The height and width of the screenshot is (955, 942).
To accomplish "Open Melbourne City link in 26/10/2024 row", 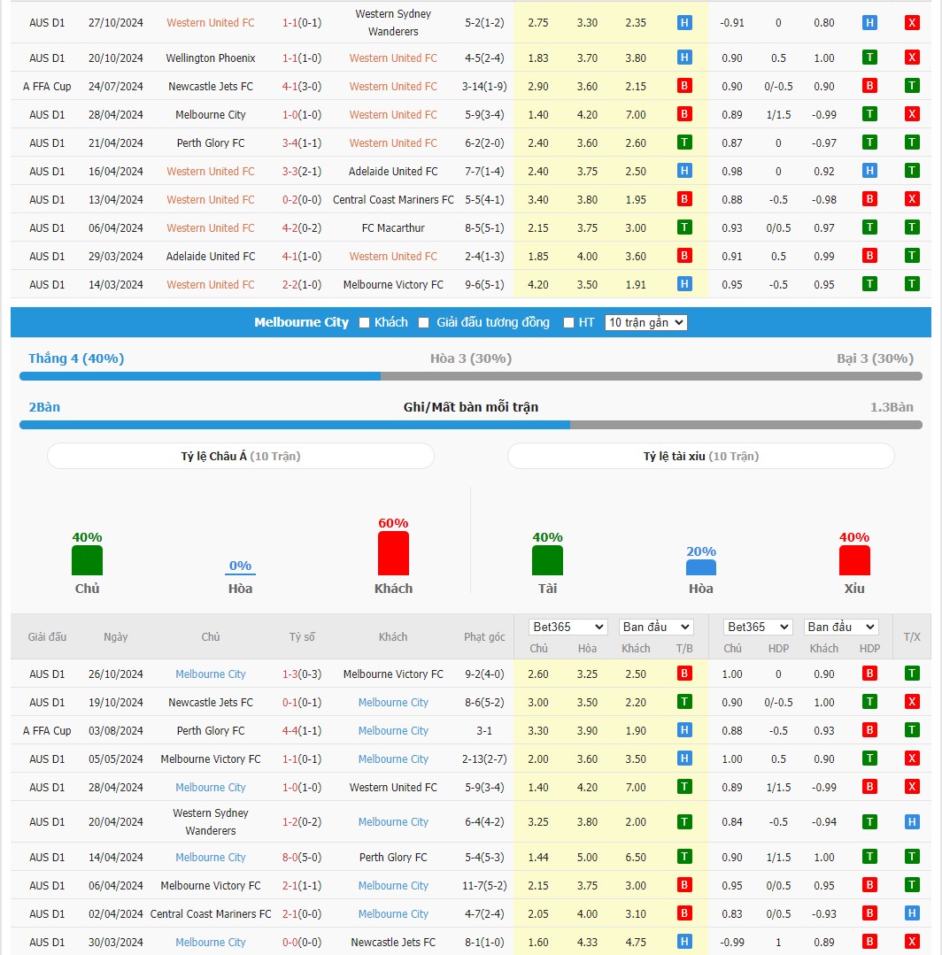I will pos(210,674).
